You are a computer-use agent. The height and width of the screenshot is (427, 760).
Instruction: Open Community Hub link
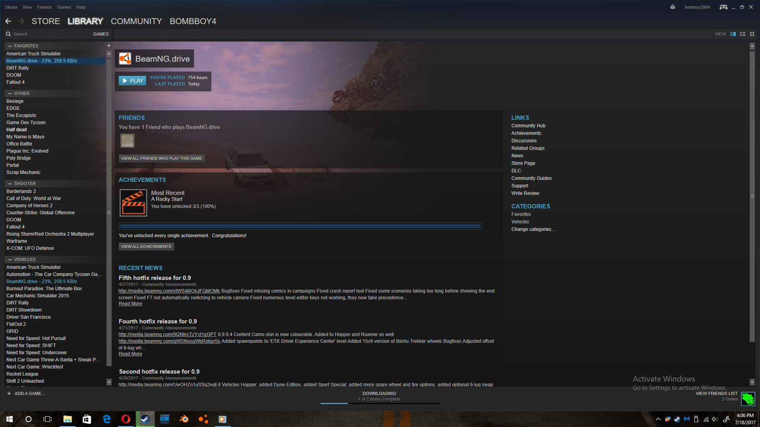528,126
